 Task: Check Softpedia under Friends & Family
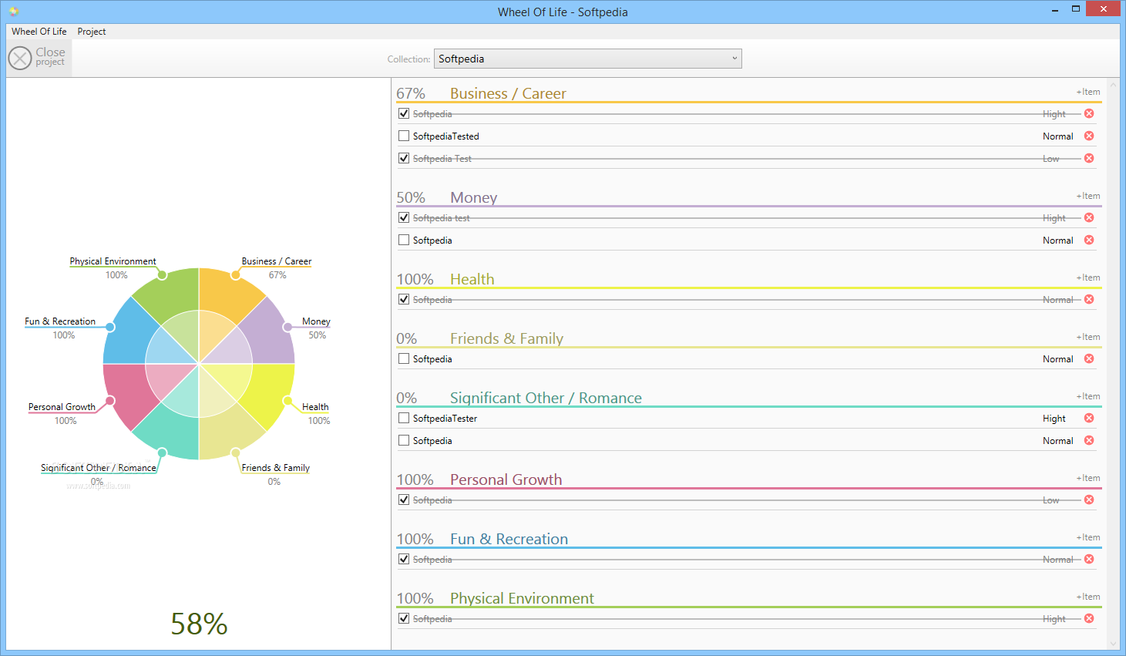point(404,358)
